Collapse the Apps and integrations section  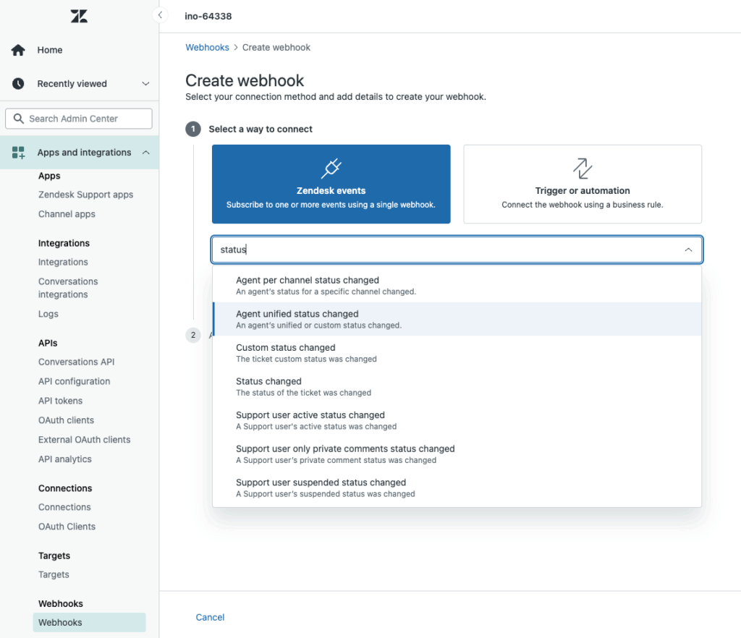tap(145, 153)
